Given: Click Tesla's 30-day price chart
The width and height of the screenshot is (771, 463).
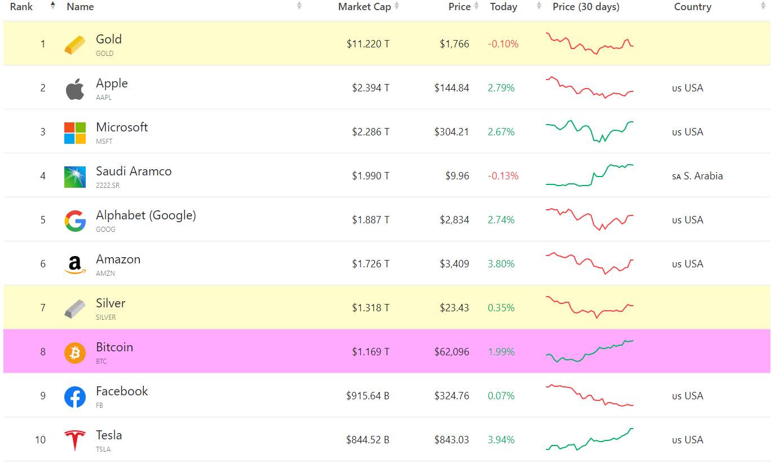Looking at the screenshot, I should [x=589, y=439].
